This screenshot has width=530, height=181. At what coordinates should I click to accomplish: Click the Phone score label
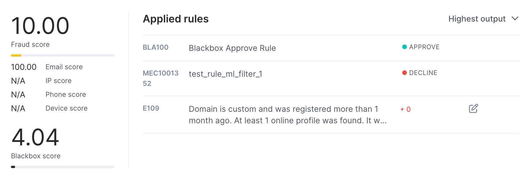(x=66, y=95)
